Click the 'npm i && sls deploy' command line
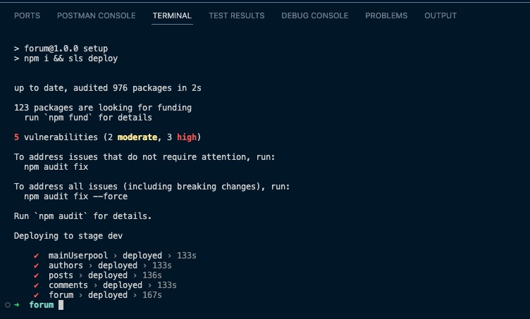The width and height of the screenshot is (530, 319). 66,58
